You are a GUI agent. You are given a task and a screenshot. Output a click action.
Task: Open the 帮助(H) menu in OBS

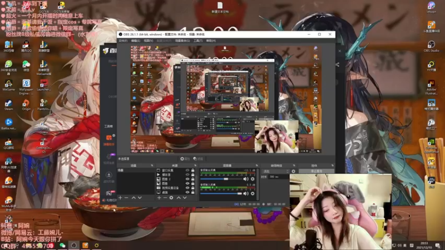tap(211, 41)
